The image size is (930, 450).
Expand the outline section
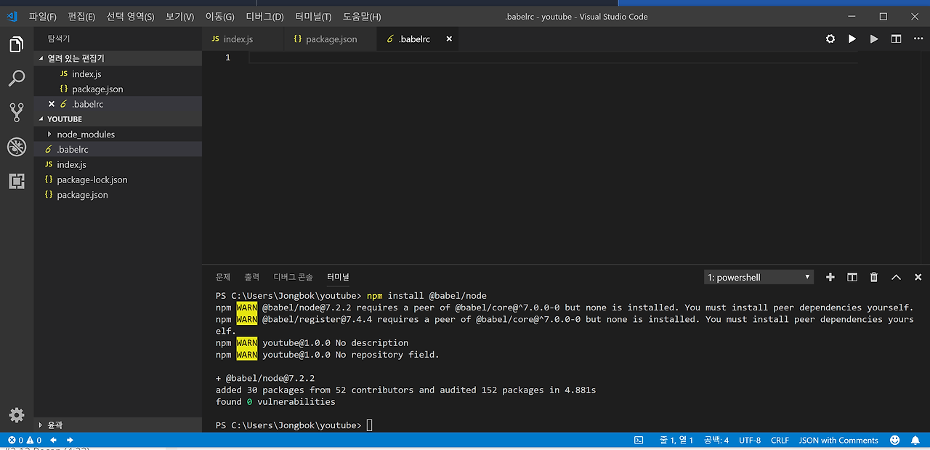point(118,425)
